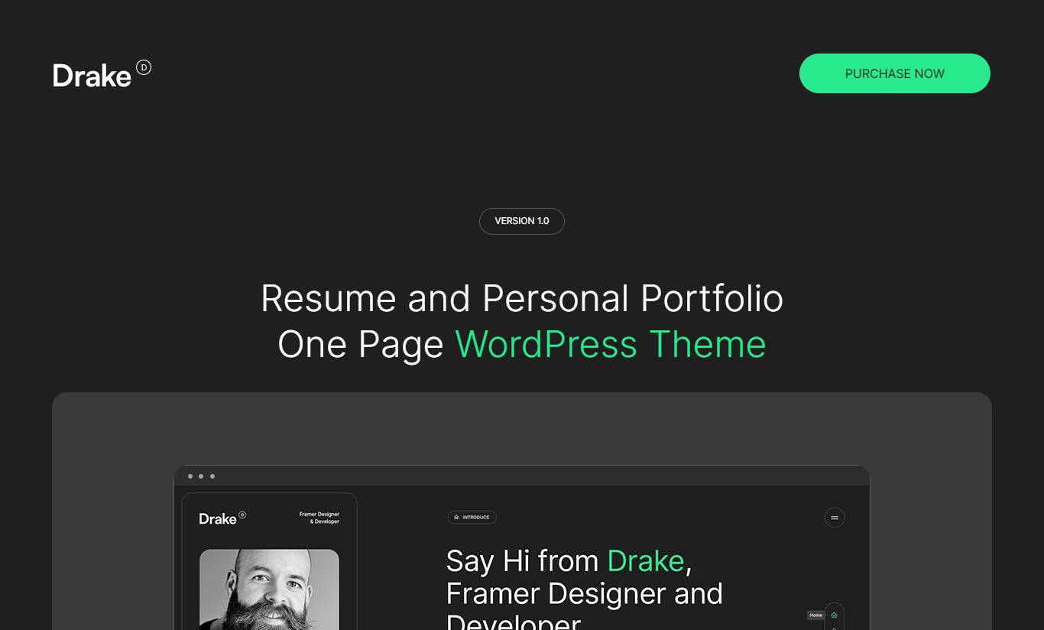Click the green 'WordPress Theme' heading text
Viewport: 1044px width, 630px height.
[611, 344]
